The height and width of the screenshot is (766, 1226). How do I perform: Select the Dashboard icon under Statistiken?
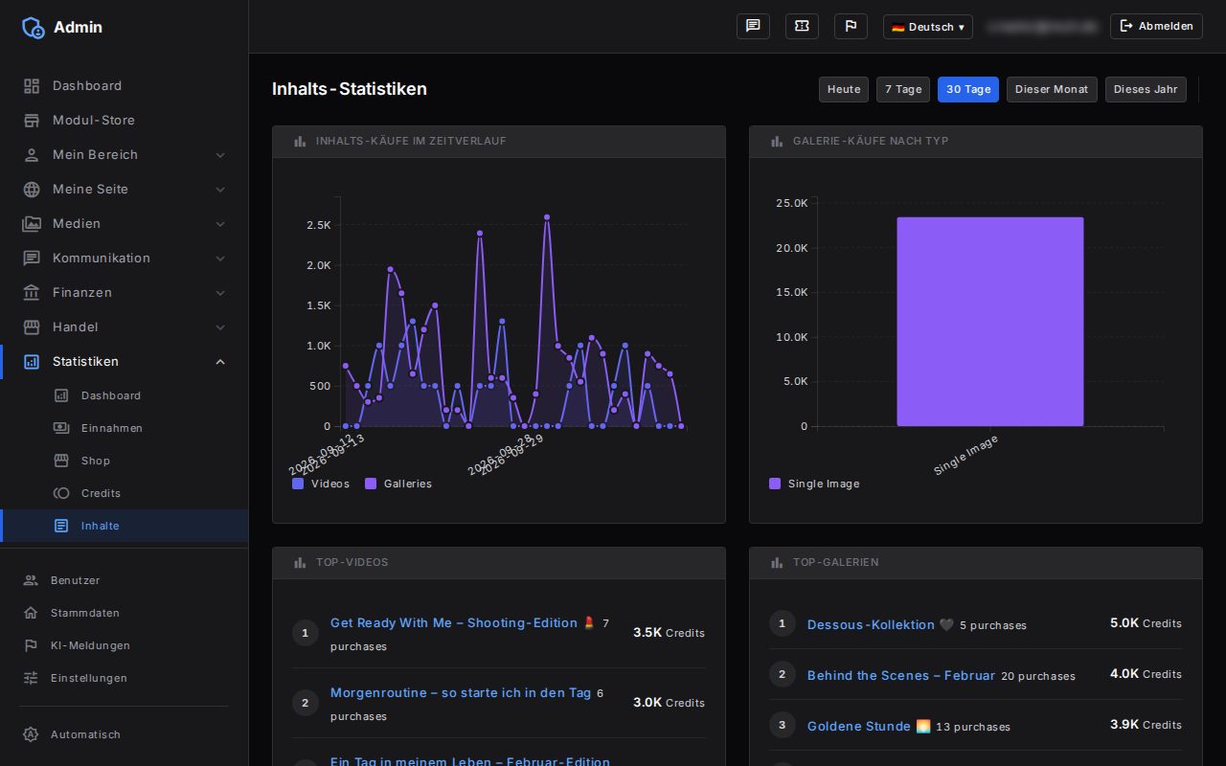pos(61,395)
